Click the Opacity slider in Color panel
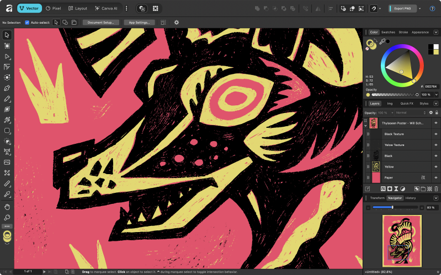 (395, 95)
